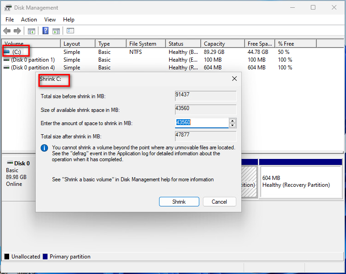
Task: Sort by the Capacity column header
Action: 223,44
